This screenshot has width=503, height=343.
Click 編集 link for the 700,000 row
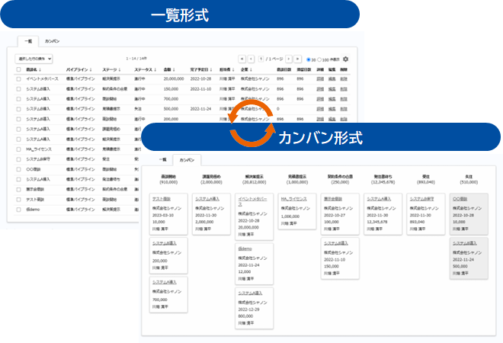332,99
